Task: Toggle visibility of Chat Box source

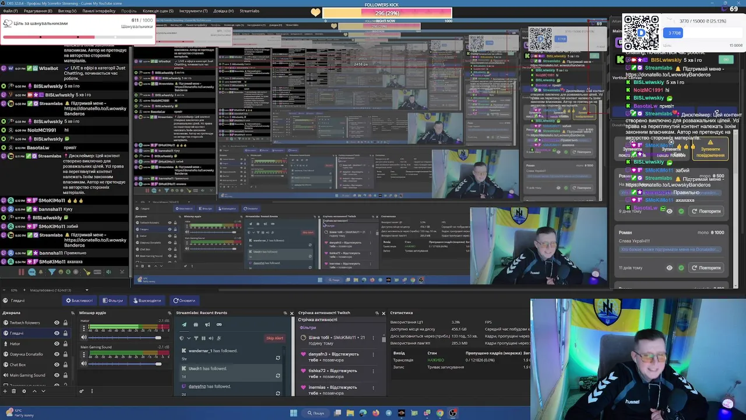Action: pos(57,365)
